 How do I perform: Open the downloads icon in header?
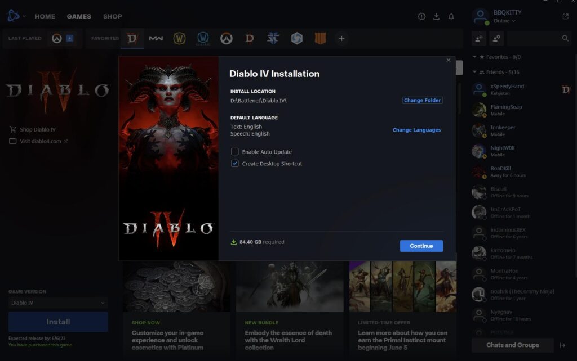point(437,16)
